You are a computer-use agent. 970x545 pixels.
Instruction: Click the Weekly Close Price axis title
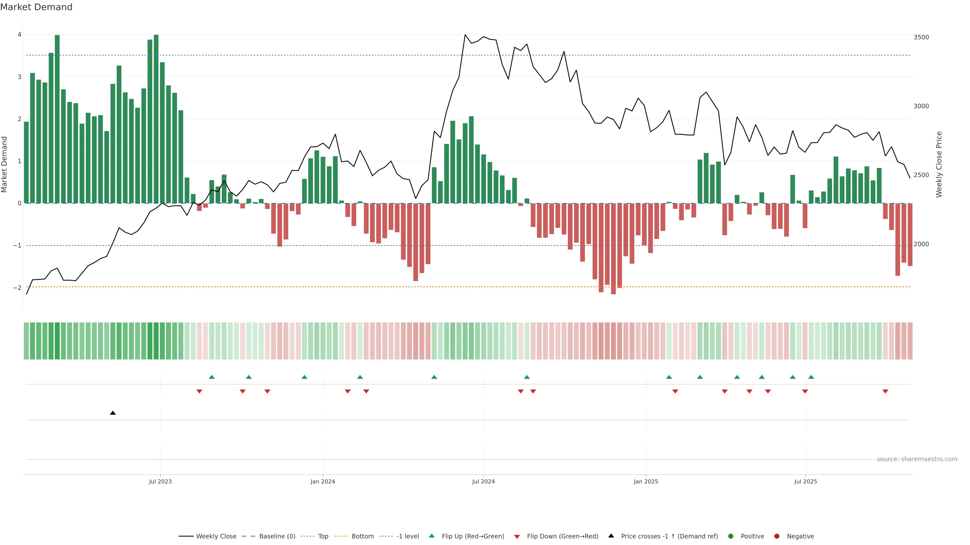pos(939,164)
